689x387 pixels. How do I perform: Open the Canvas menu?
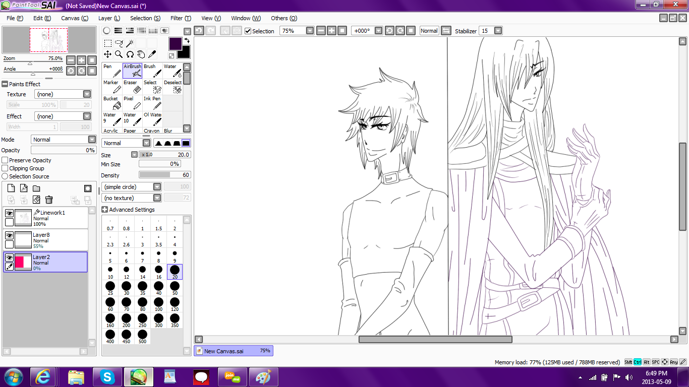[74, 18]
